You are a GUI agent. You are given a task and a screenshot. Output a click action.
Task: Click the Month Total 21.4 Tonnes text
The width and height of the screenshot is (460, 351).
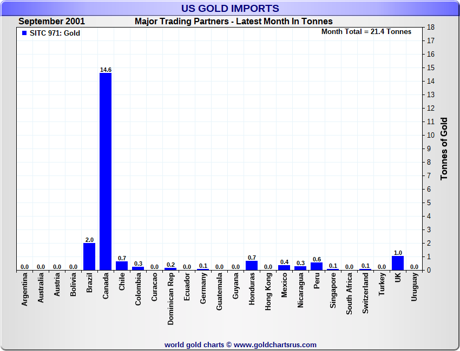click(366, 32)
